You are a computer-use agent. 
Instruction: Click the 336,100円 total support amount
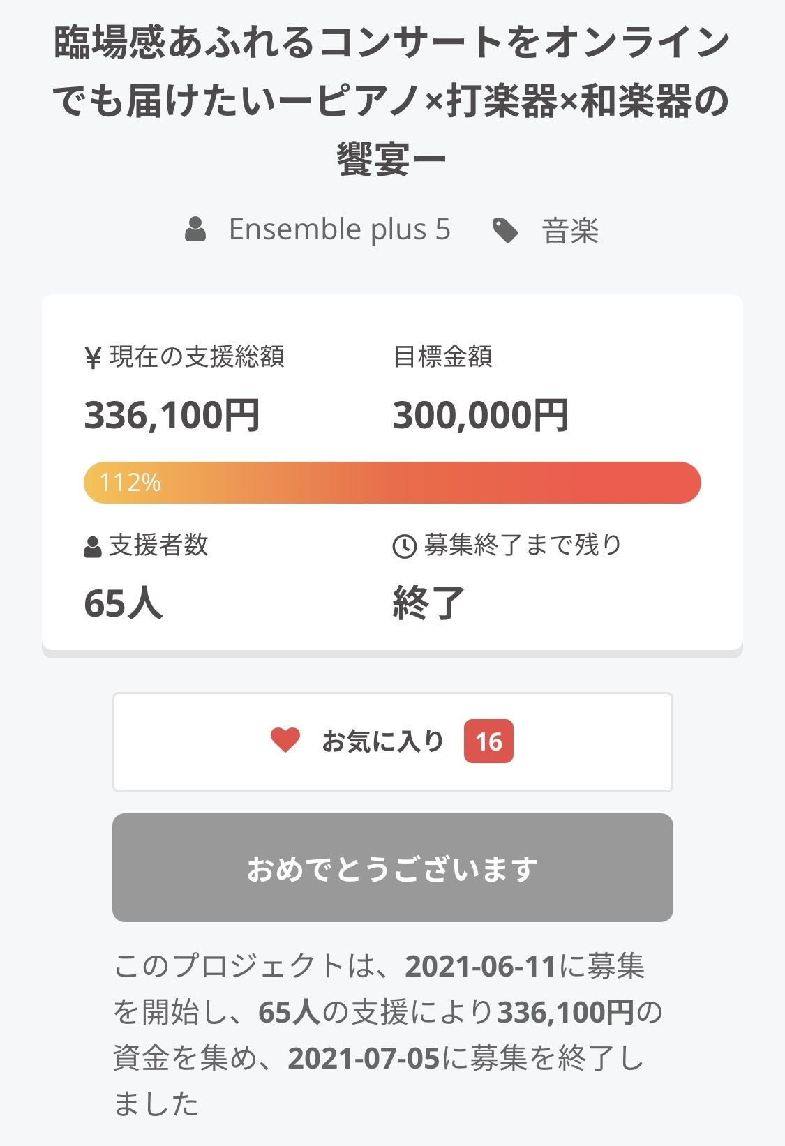pos(172,415)
